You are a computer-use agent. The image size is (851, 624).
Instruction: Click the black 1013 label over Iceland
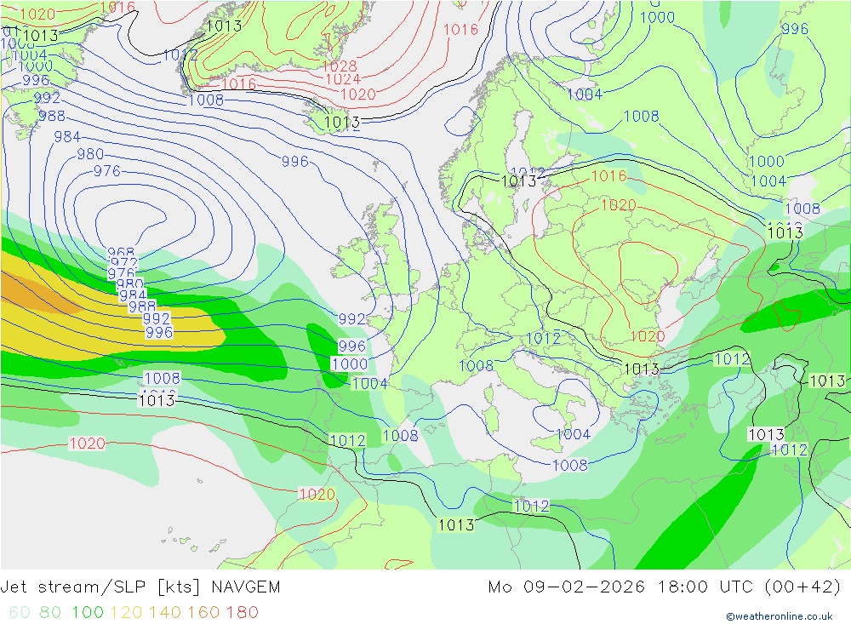341,122
